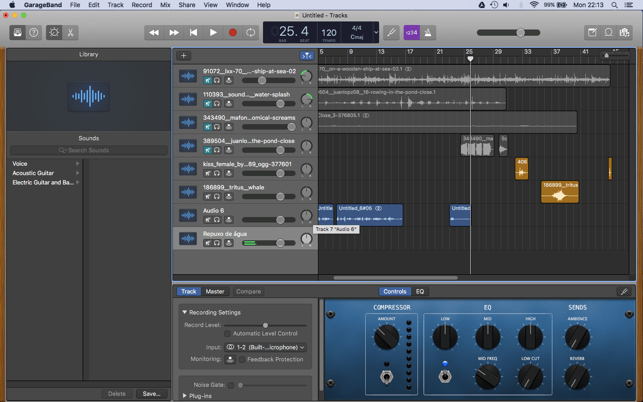This screenshot has width=643, height=402.
Task: Switch to the Master tab
Action: pyautogui.click(x=215, y=291)
